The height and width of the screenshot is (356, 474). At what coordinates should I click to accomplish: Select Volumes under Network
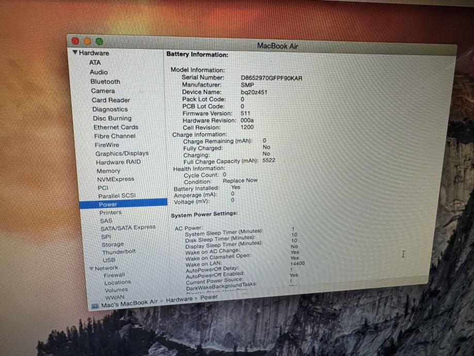coord(117,290)
